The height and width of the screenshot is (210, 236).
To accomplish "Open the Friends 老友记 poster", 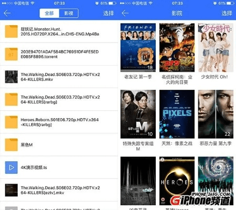I will pos(138,47).
